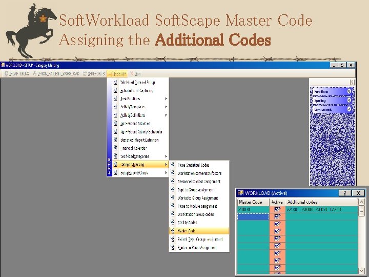Open the 3-REPORTS toolbar menu
This screenshot has height=277, width=369.
click(x=94, y=74)
